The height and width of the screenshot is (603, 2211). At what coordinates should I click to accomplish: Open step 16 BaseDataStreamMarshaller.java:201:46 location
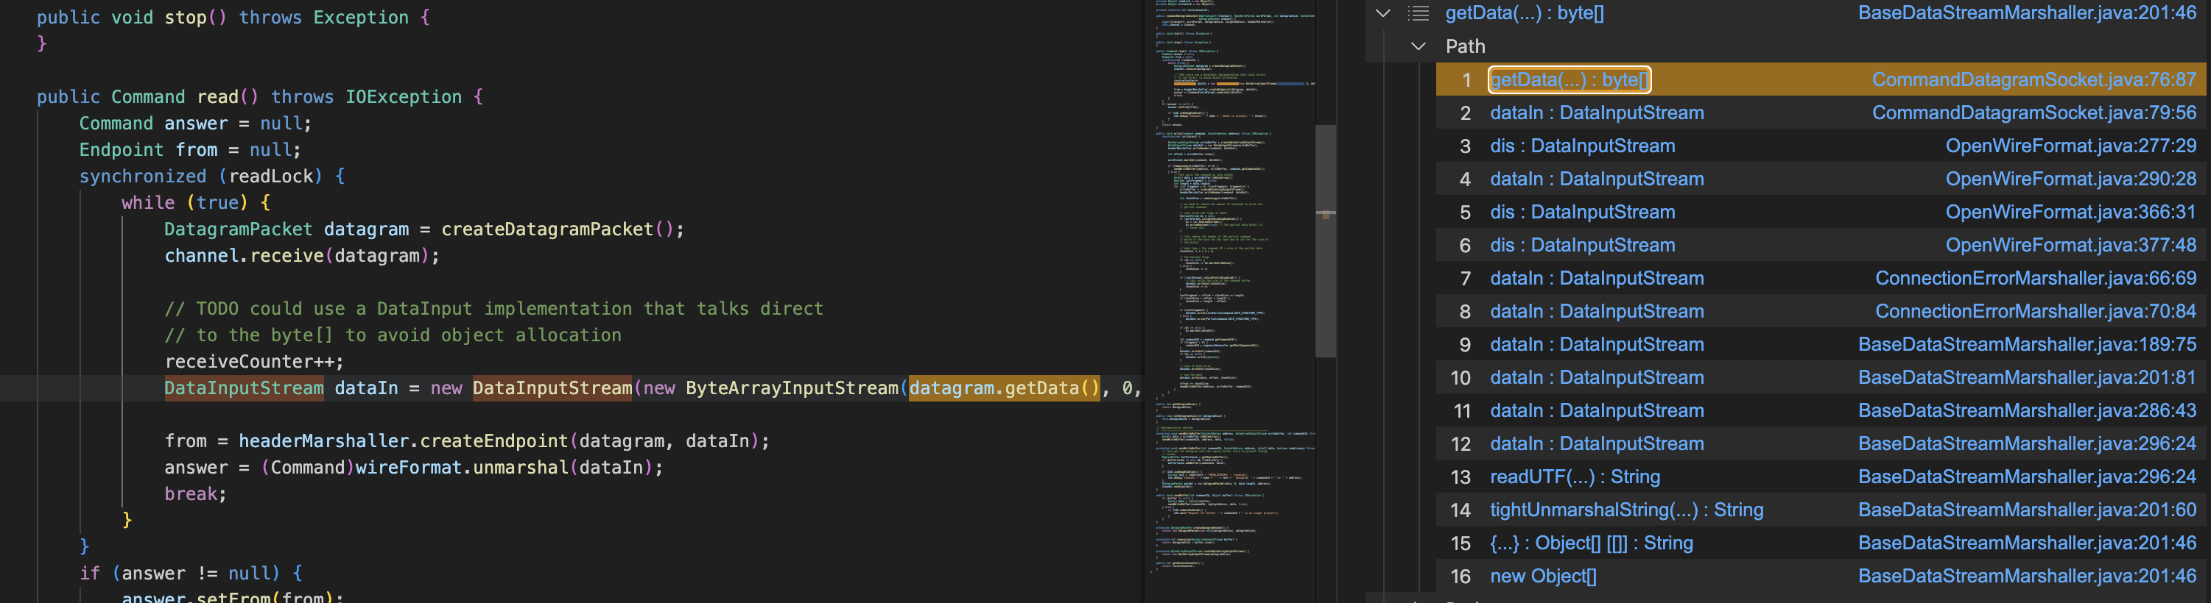pyautogui.click(x=2028, y=577)
